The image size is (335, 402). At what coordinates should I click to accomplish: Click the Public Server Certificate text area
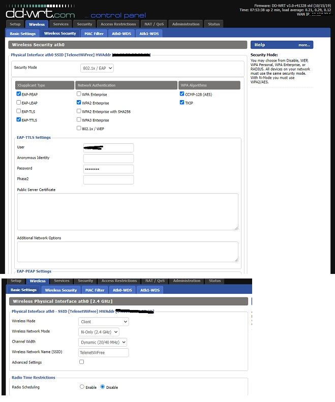pyautogui.click(x=128, y=211)
